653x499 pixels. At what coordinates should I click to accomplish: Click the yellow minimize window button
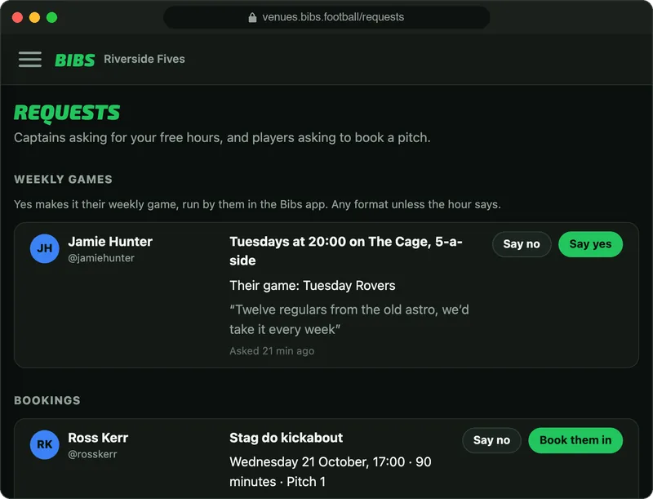[x=34, y=17]
